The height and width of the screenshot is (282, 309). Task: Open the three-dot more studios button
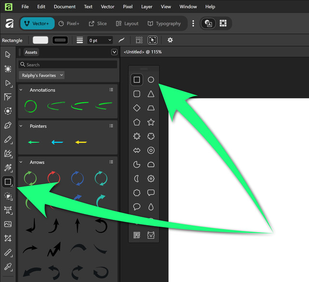point(193,24)
